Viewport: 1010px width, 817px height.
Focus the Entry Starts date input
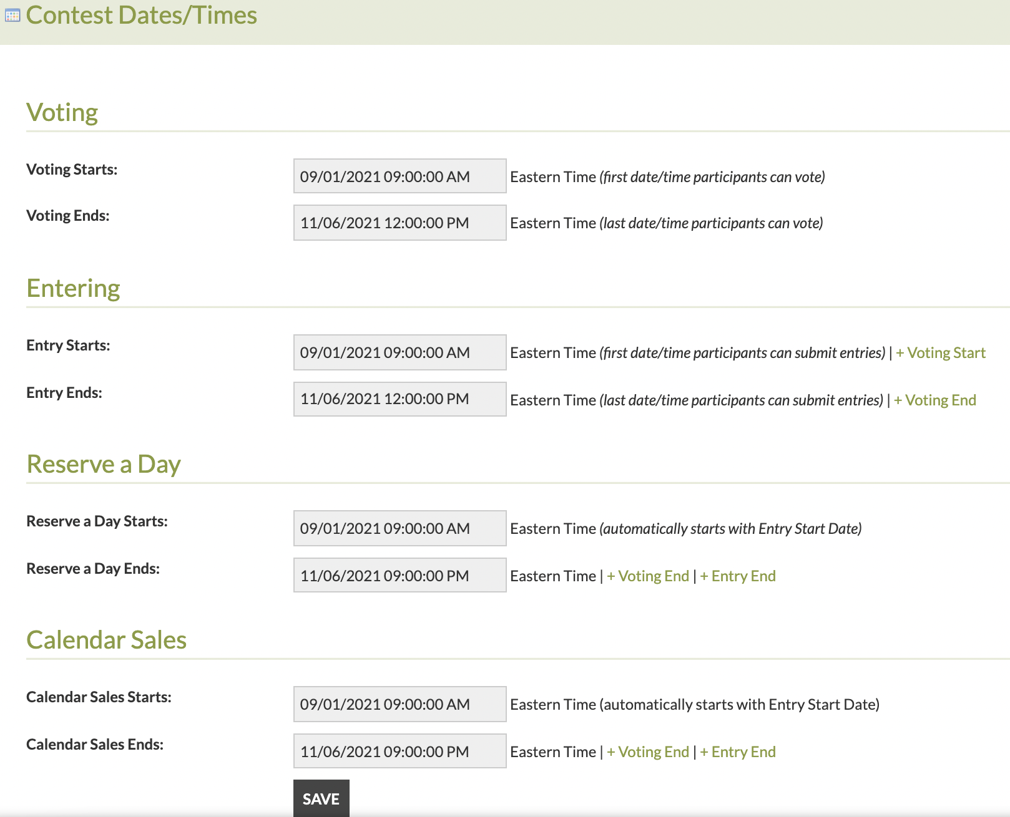coord(400,352)
